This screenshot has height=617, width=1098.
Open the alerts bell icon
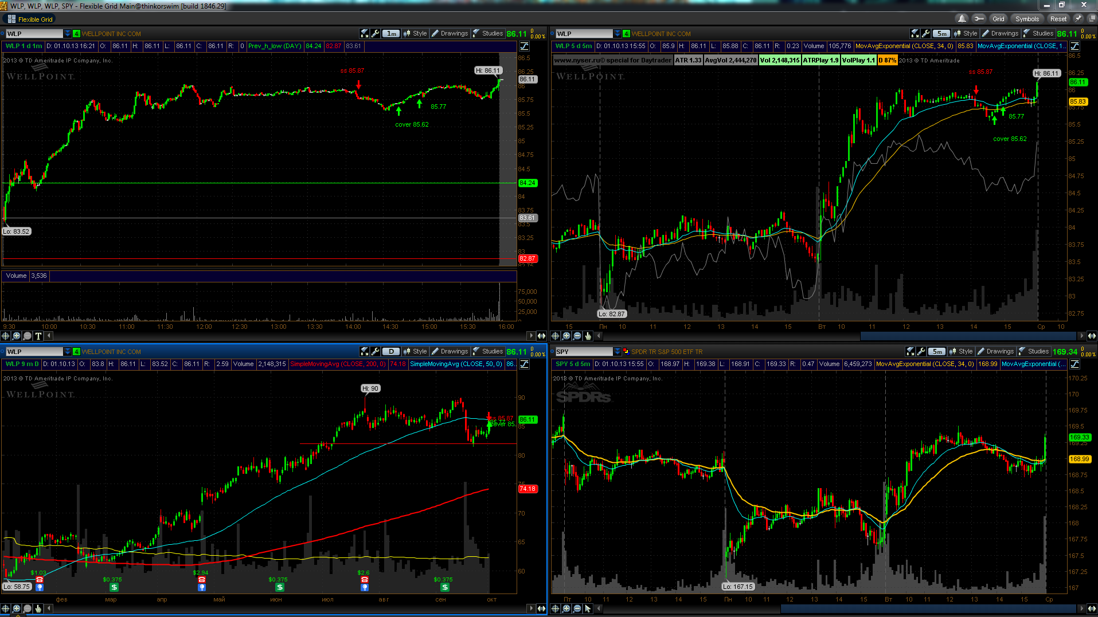[962, 19]
